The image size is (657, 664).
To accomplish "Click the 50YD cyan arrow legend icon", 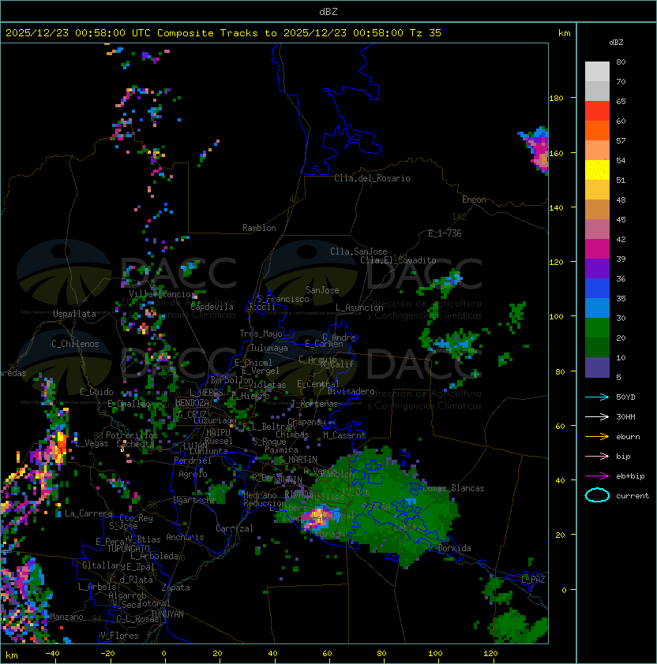I will 597,397.
